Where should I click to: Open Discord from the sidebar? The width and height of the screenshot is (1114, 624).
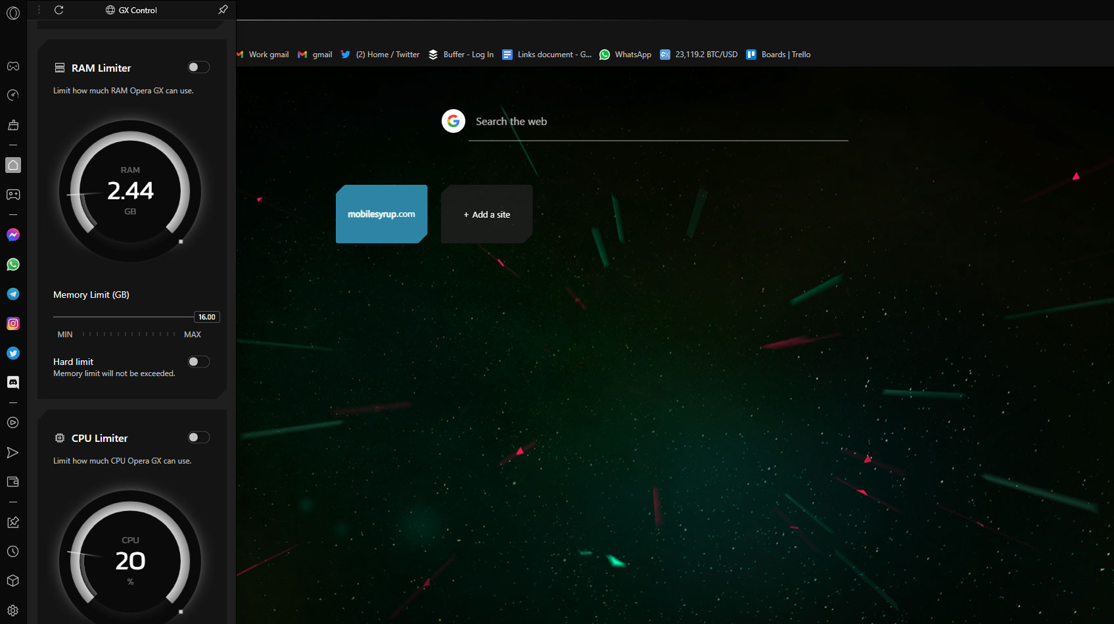tap(13, 382)
